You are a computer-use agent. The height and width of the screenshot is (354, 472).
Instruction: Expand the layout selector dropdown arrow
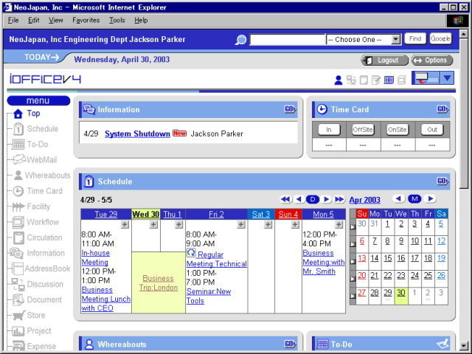[447, 78]
